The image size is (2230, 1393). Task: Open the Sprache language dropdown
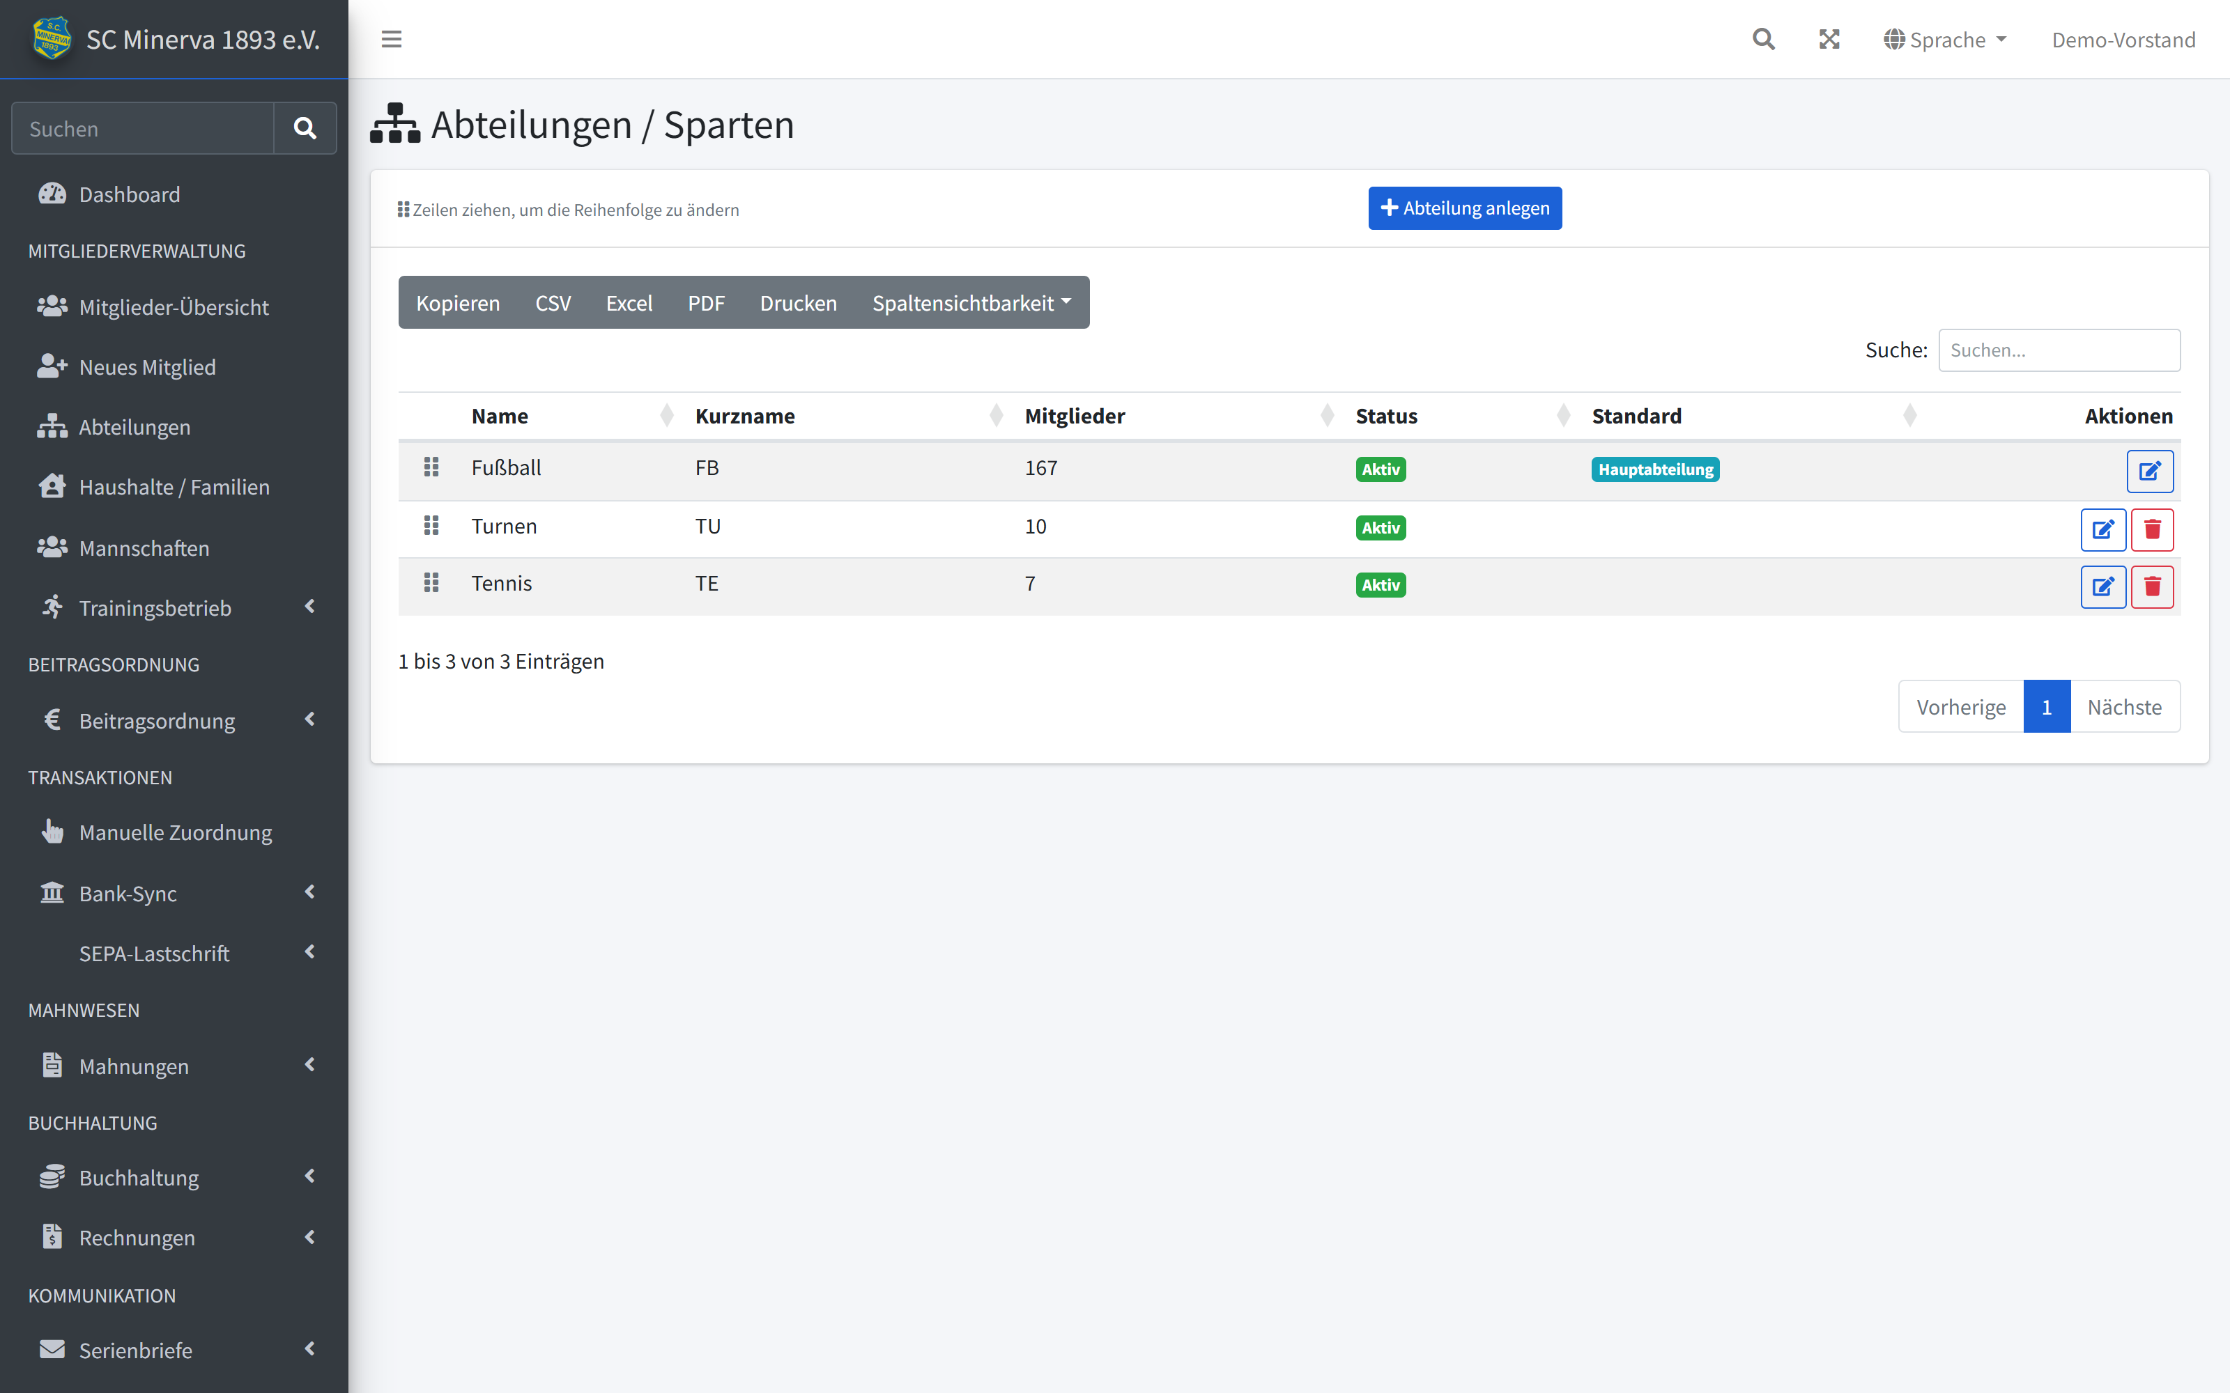pos(1944,40)
